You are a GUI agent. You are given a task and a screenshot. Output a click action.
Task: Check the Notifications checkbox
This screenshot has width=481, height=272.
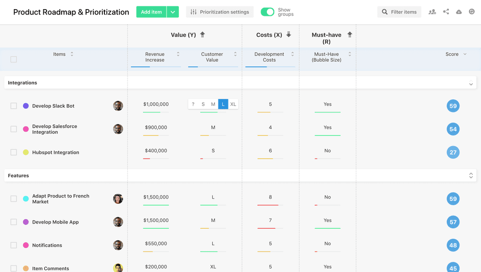click(13, 245)
